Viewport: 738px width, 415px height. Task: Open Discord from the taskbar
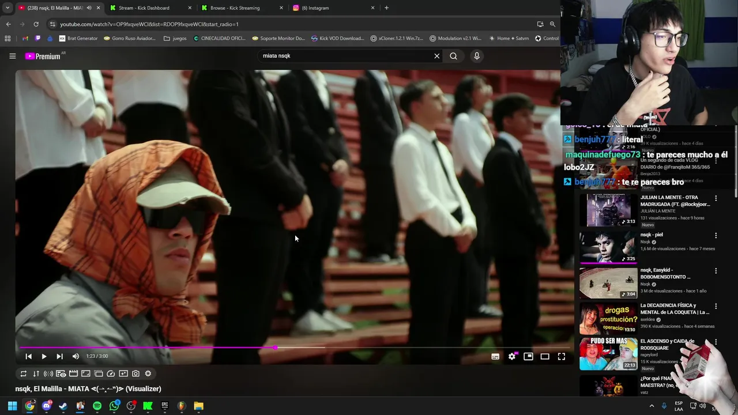point(46,406)
